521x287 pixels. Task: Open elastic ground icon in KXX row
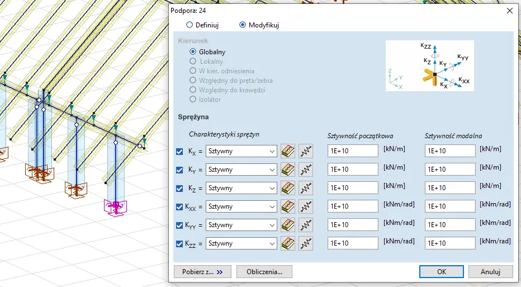(287, 206)
